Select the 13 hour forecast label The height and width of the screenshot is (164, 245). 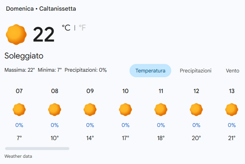[x=232, y=91]
